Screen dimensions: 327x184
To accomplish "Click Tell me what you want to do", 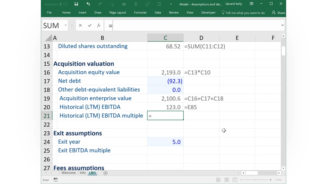I will pyautogui.click(x=243, y=13).
